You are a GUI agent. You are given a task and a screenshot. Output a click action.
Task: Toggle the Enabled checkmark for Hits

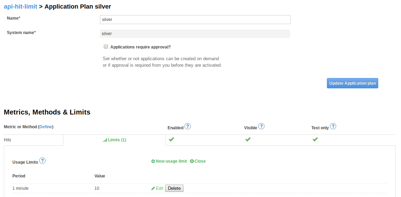pos(171,139)
